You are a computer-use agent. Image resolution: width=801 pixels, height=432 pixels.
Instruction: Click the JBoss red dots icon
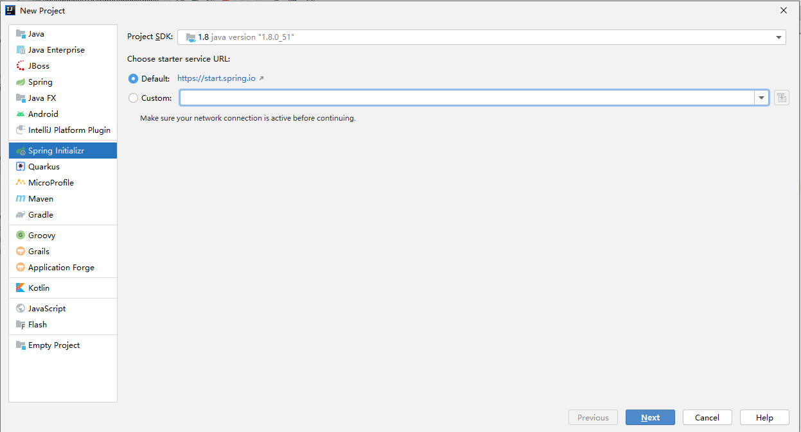pyautogui.click(x=21, y=66)
